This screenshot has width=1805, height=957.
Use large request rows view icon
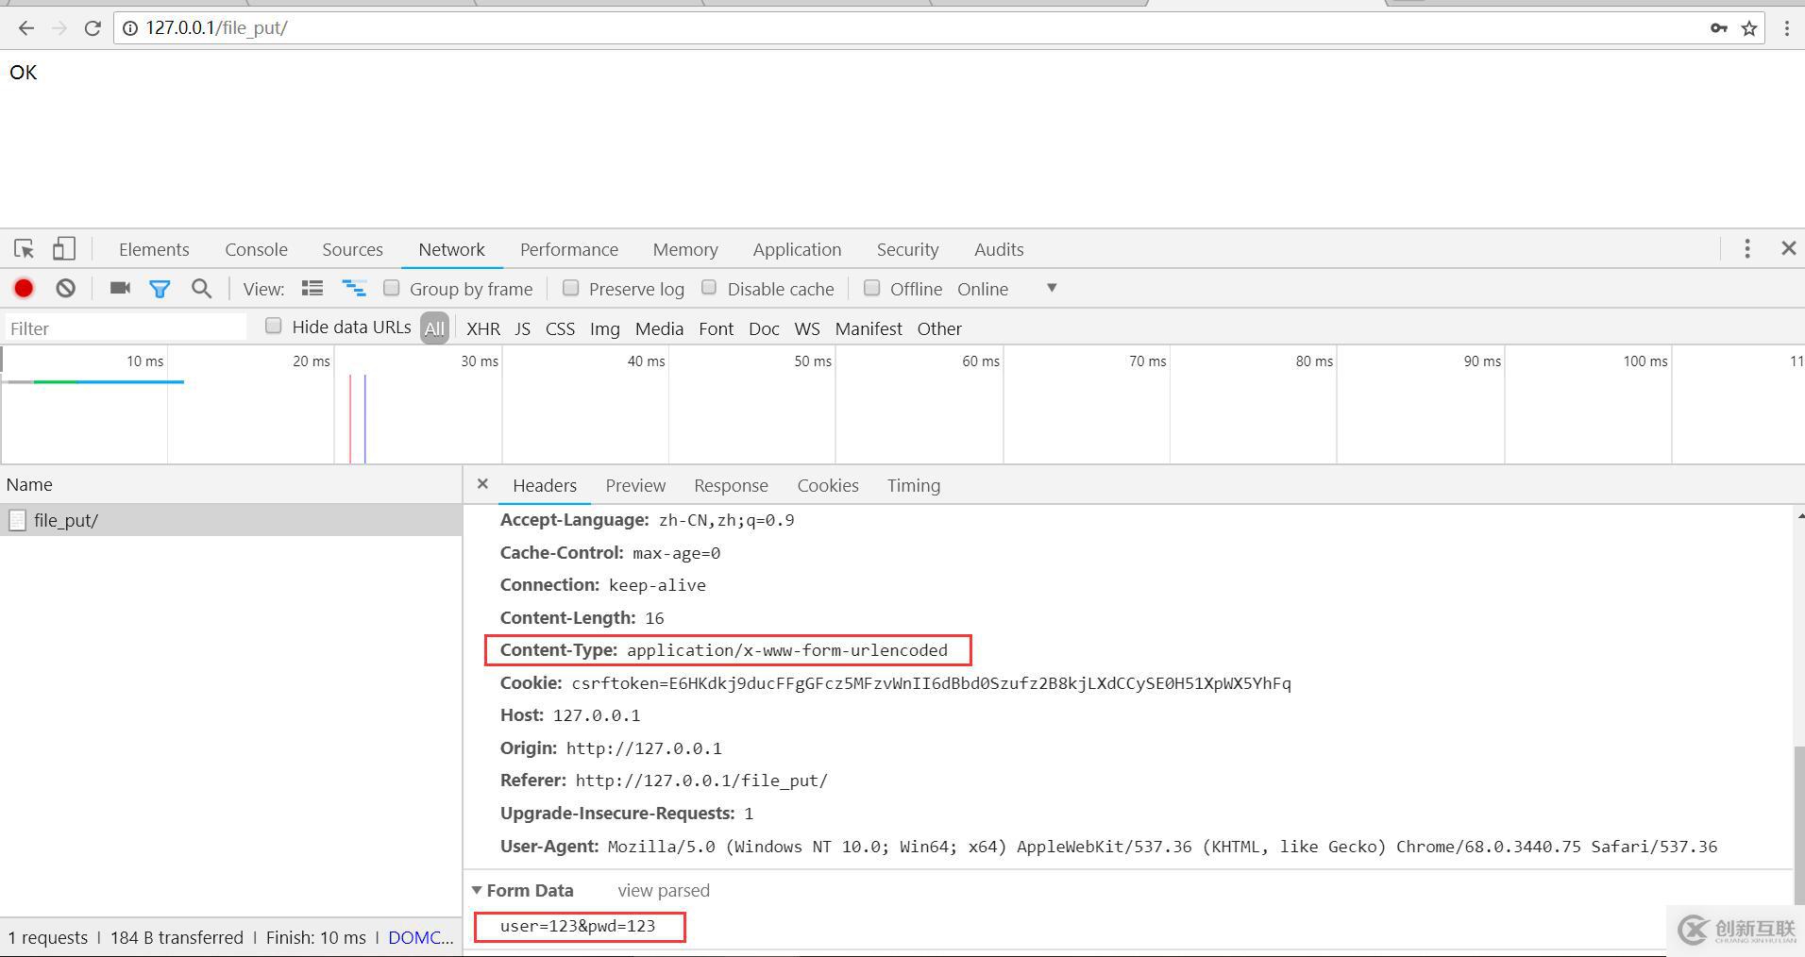[312, 288]
